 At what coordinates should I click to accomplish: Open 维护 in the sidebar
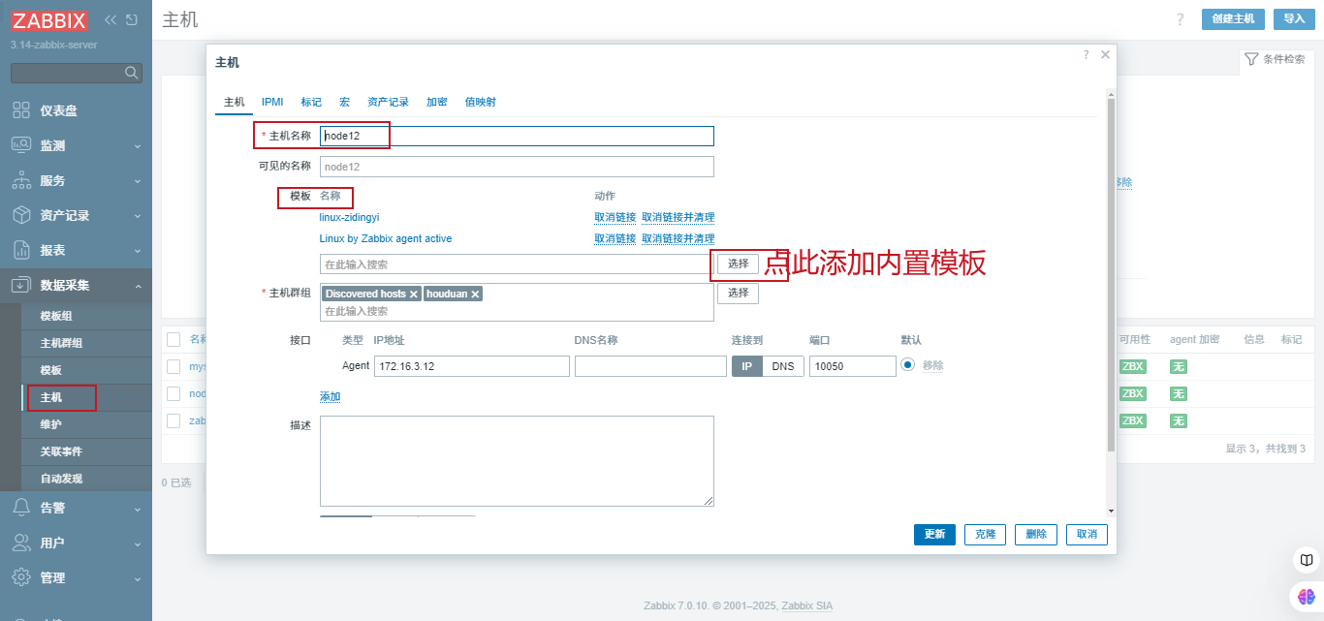[50, 424]
